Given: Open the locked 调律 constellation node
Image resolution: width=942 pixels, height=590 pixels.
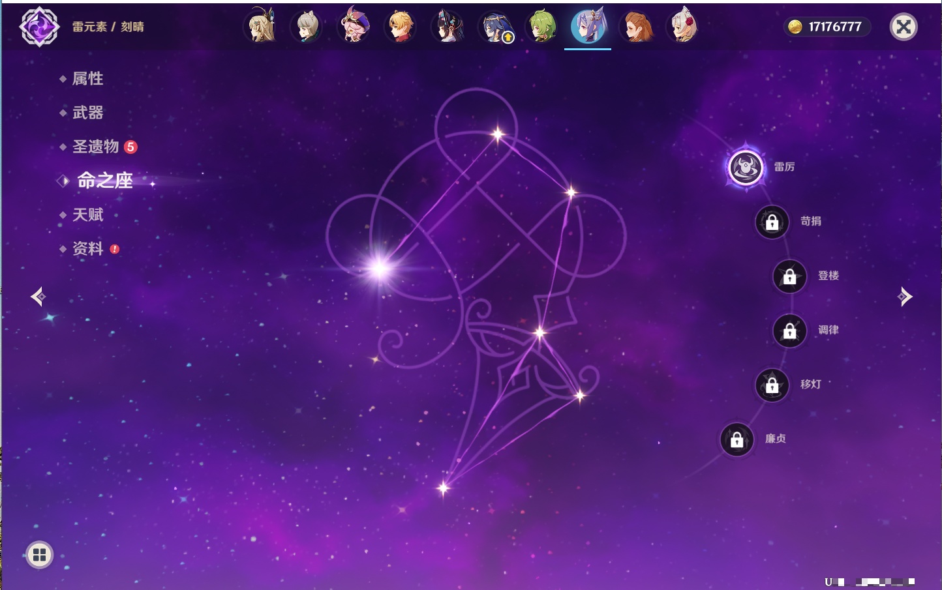Looking at the screenshot, I should [x=789, y=331].
